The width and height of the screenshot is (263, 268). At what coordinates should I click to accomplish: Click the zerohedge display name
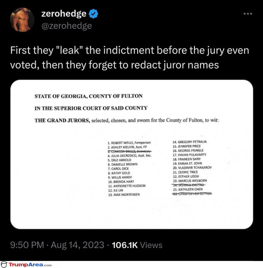pos(64,14)
